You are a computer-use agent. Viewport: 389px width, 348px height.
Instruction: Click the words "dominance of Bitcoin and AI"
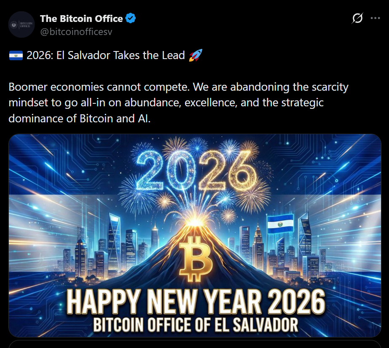pos(79,119)
